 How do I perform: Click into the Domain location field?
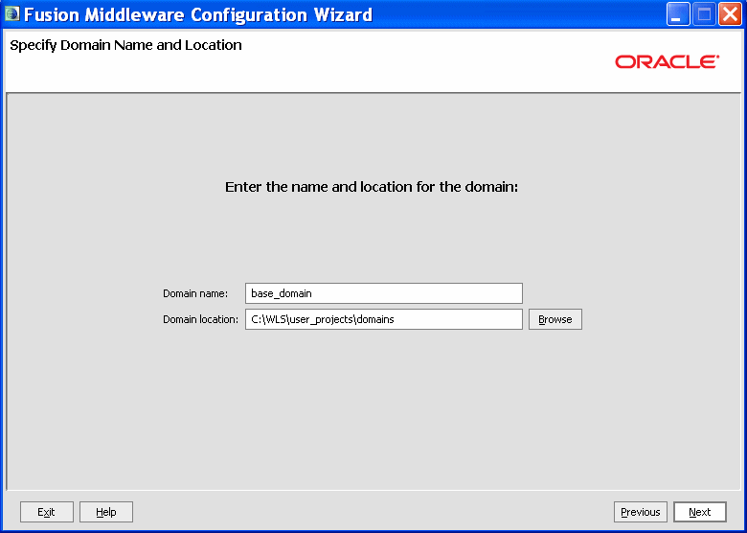[x=384, y=319]
